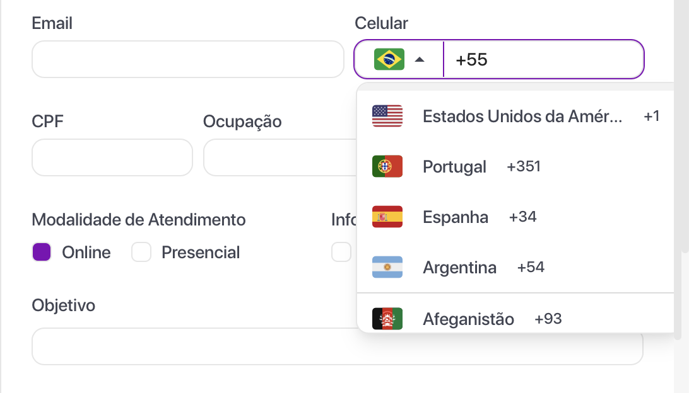Uncheck the Online attendance checkbox

[40, 252]
